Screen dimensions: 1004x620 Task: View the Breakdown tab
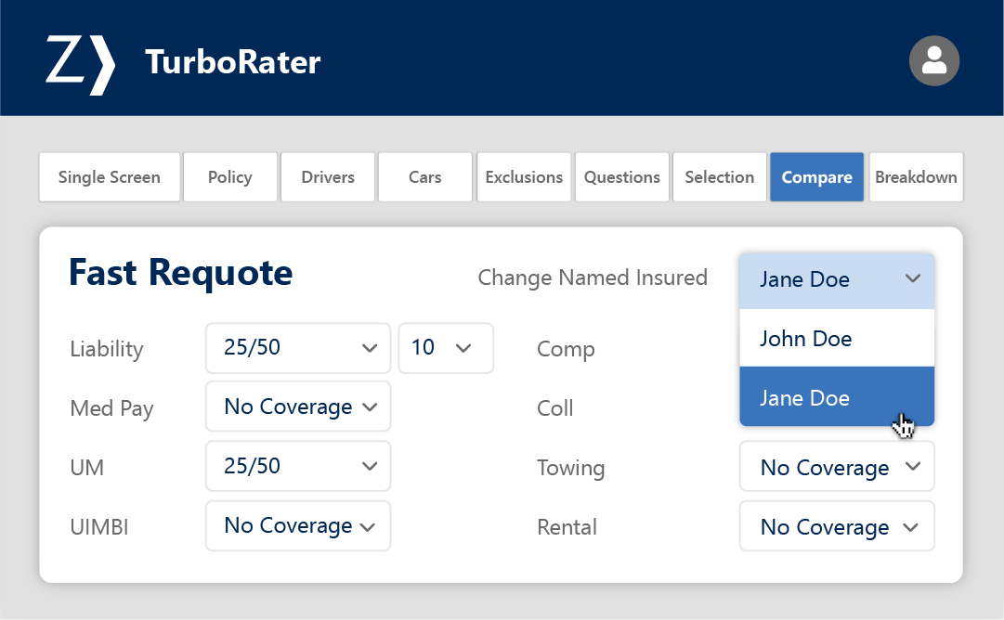pyautogui.click(x=916, y=177)
